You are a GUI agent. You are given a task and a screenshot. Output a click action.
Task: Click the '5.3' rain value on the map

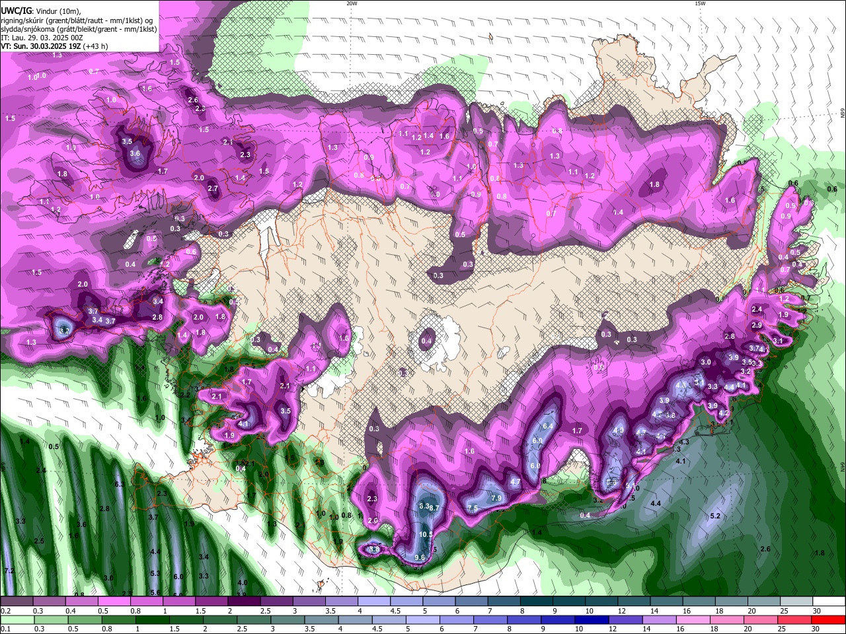pyautogui.click(x=156, y=573)
